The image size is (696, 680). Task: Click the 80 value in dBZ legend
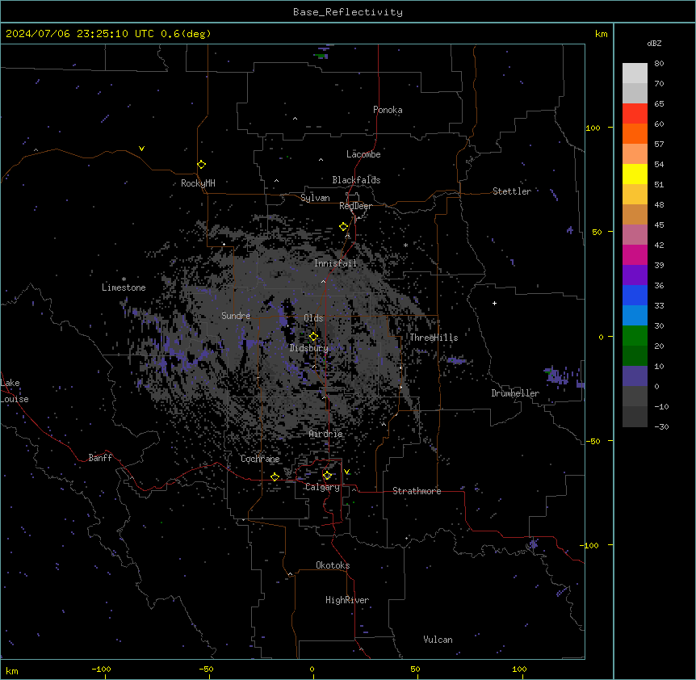pos(659,64)
